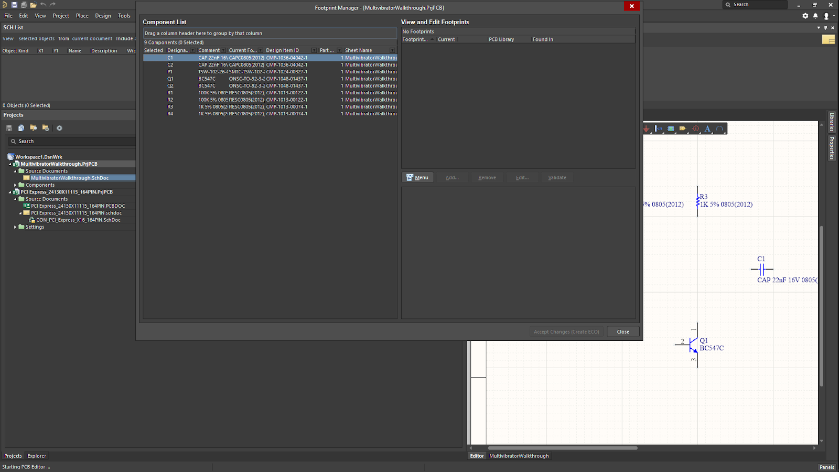Select component row P1 TSW-102-26
This screenshot has width=839, height=472.
270,72
